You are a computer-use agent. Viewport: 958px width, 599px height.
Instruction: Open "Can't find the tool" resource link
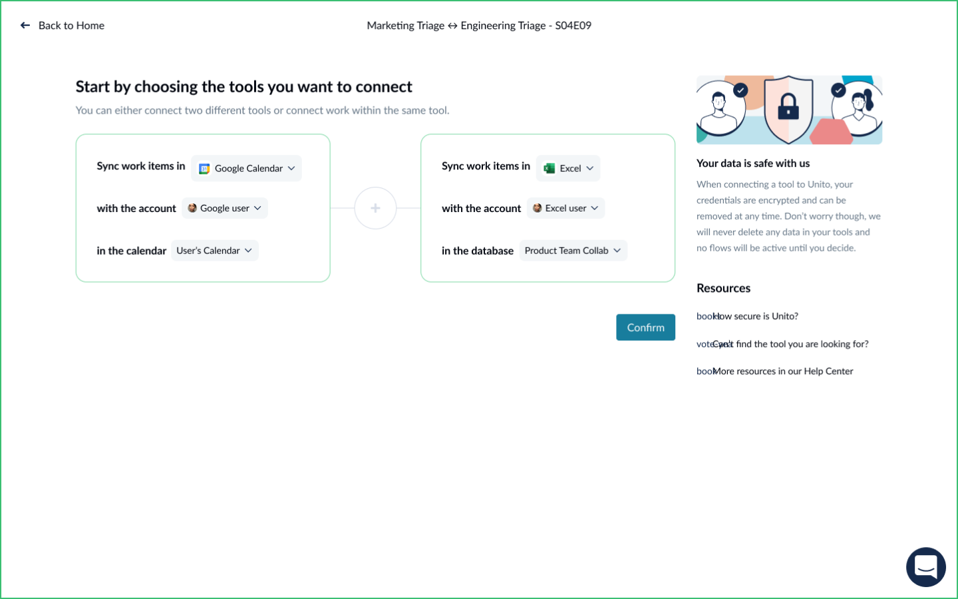pos(790,344)
